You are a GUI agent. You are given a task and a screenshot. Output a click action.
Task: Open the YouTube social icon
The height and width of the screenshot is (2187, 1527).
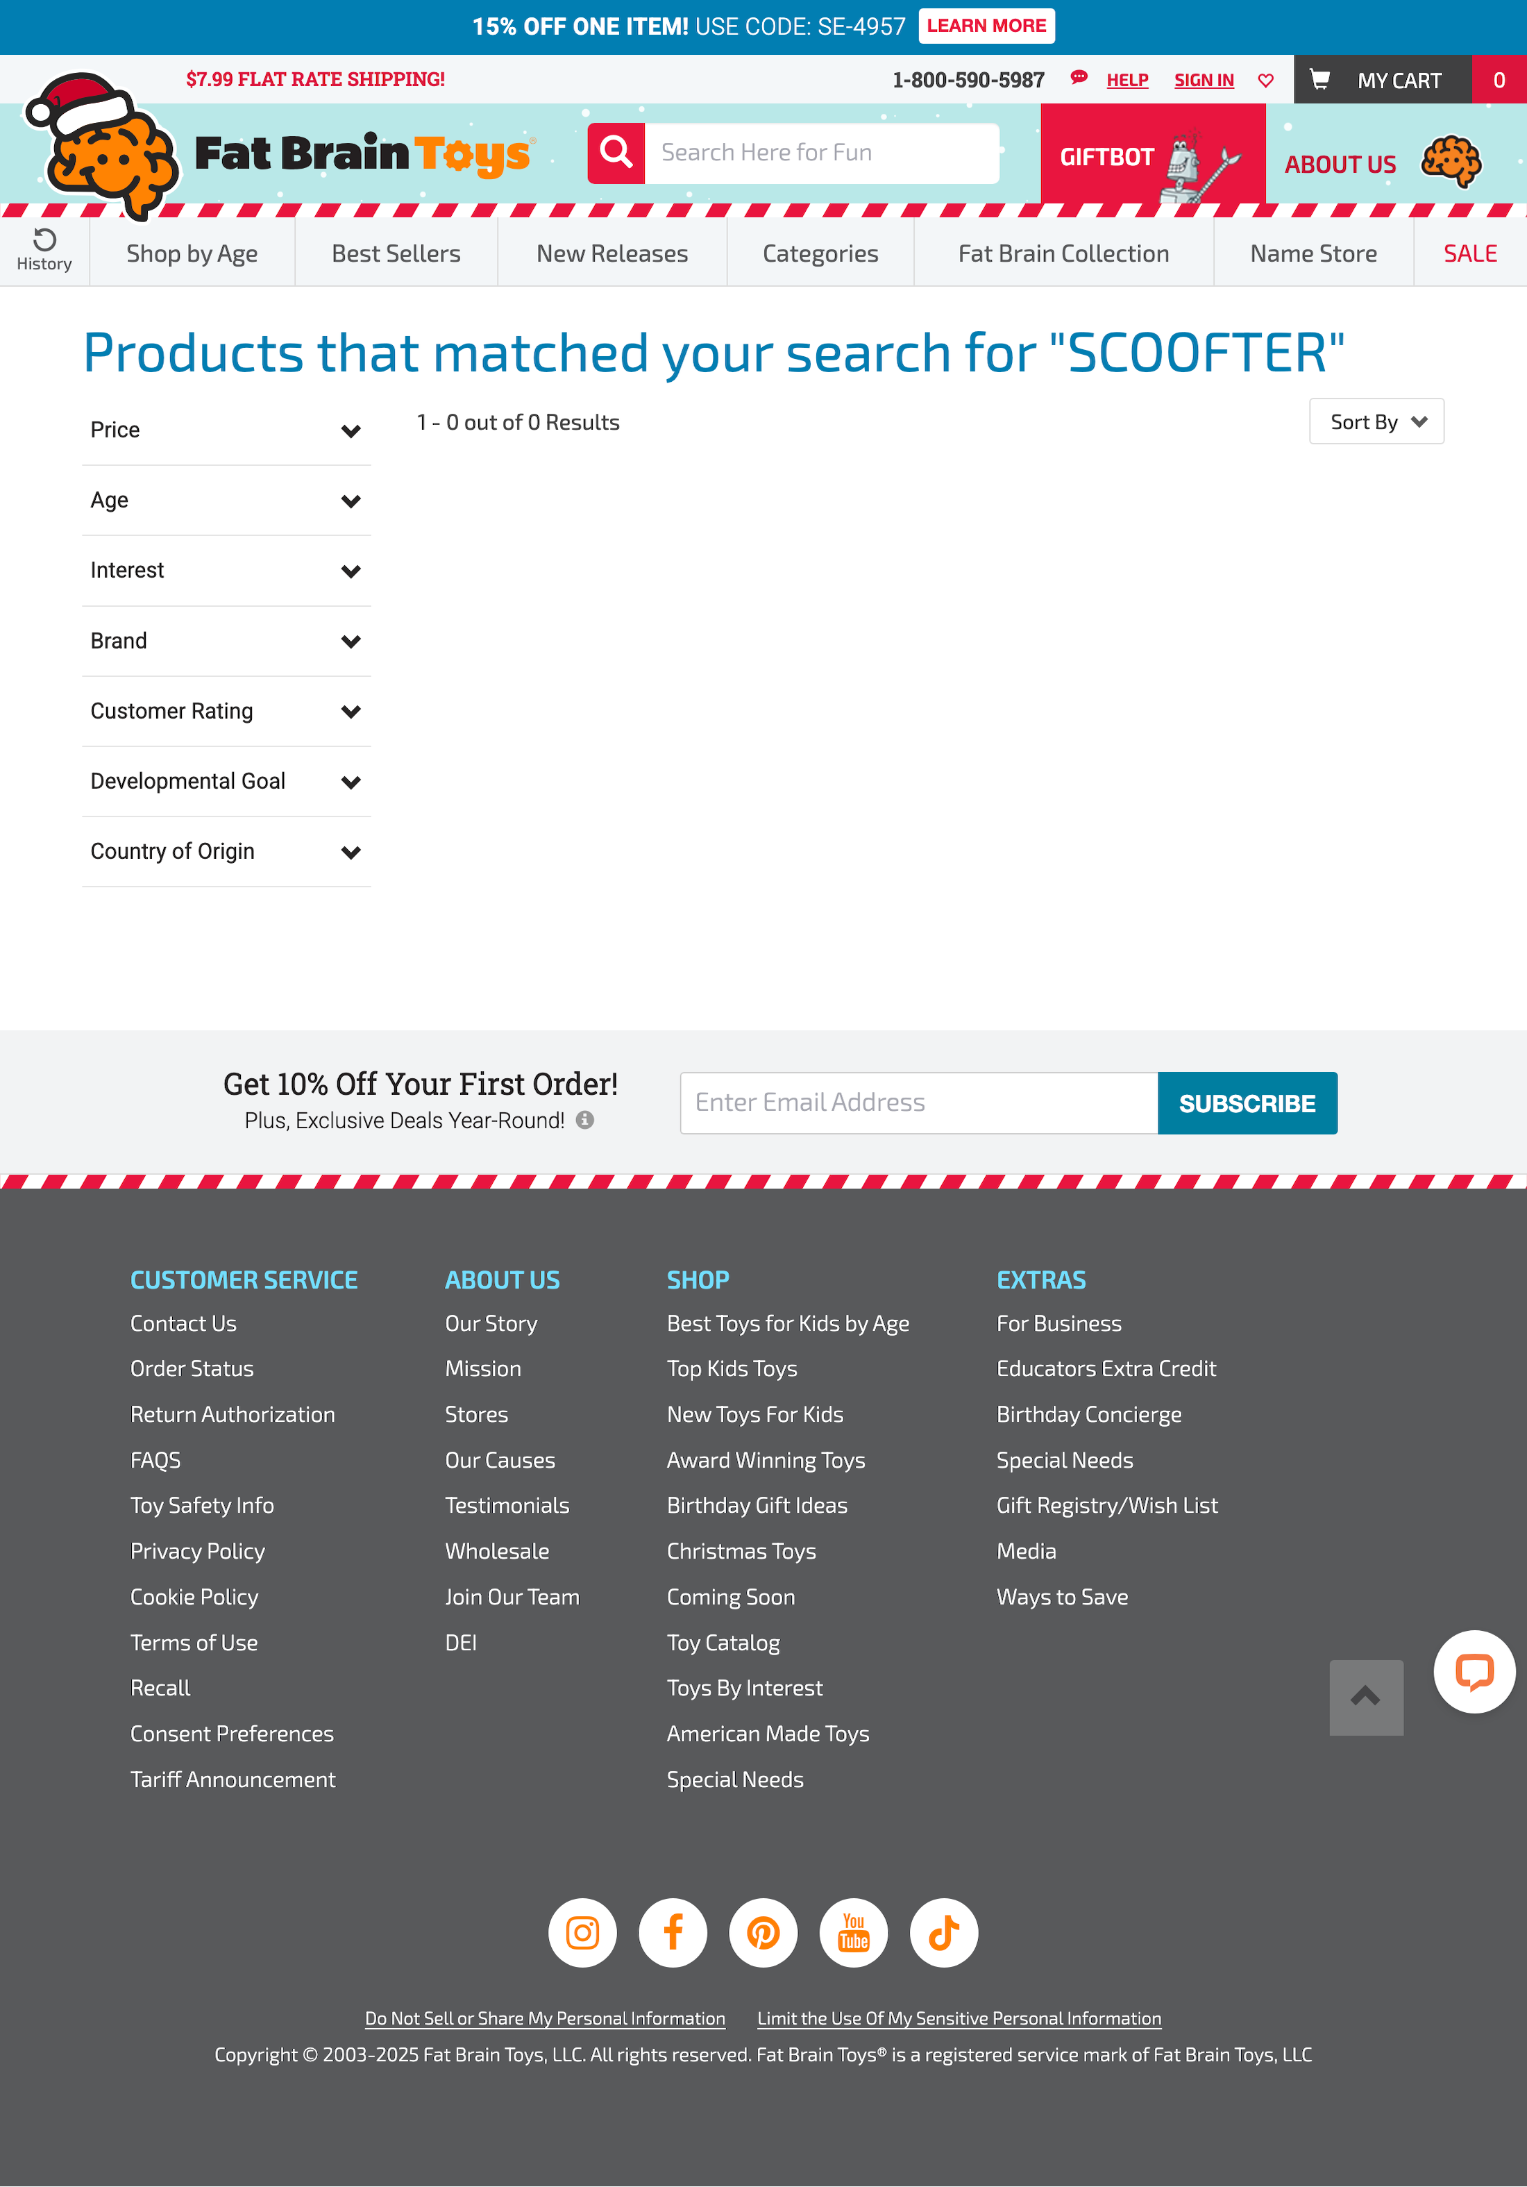tap(853, 1932)
